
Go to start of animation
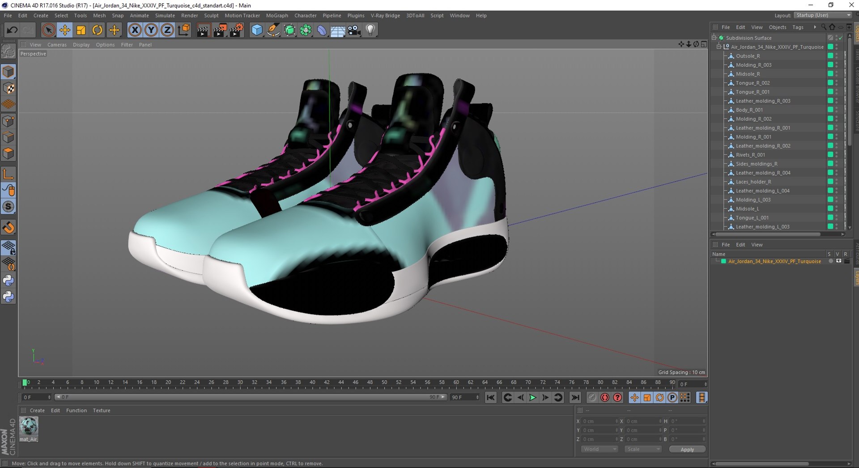(x=491, y=397)
